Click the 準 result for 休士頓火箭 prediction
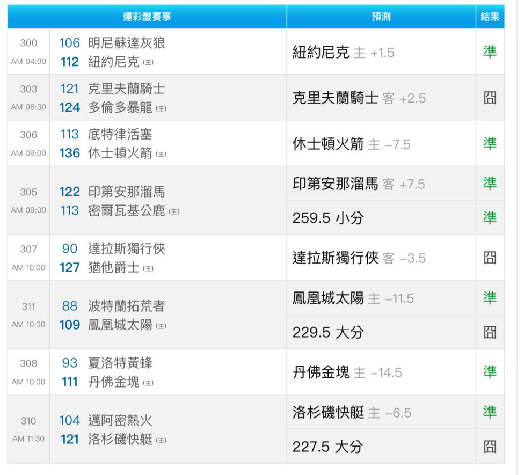524x475 pixels. pyautogui.click(x=490, y=143)
